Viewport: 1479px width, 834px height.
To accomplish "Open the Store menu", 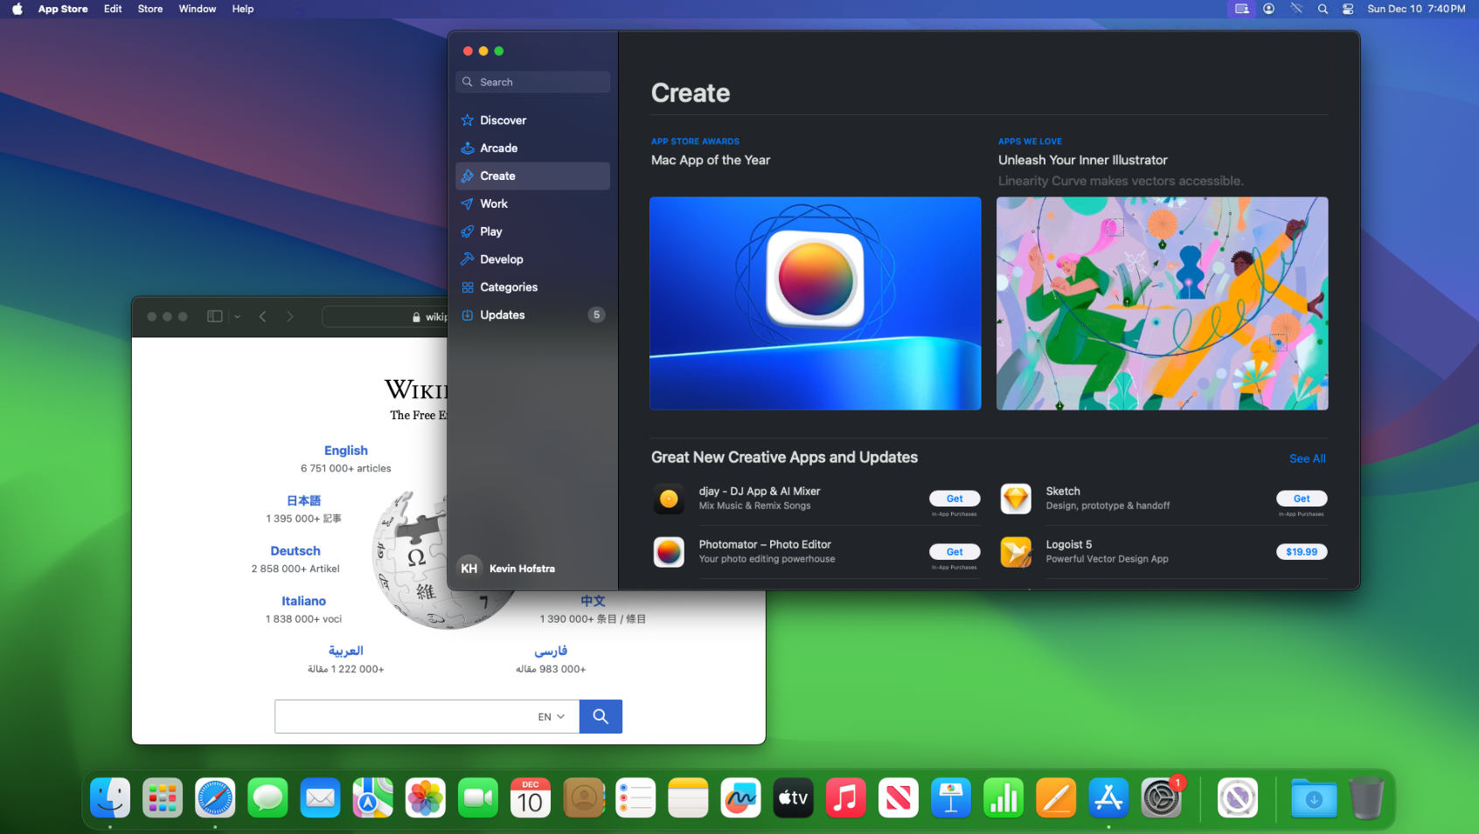I will (x=149, y=9).
